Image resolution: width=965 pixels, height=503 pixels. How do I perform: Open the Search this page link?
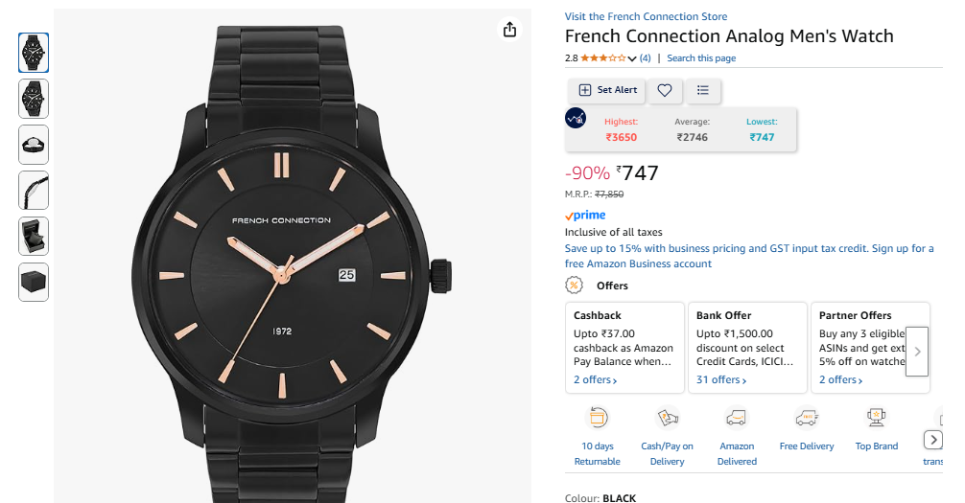click(701, 58)
